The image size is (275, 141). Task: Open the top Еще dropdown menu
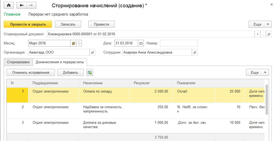tap(260, 24)
